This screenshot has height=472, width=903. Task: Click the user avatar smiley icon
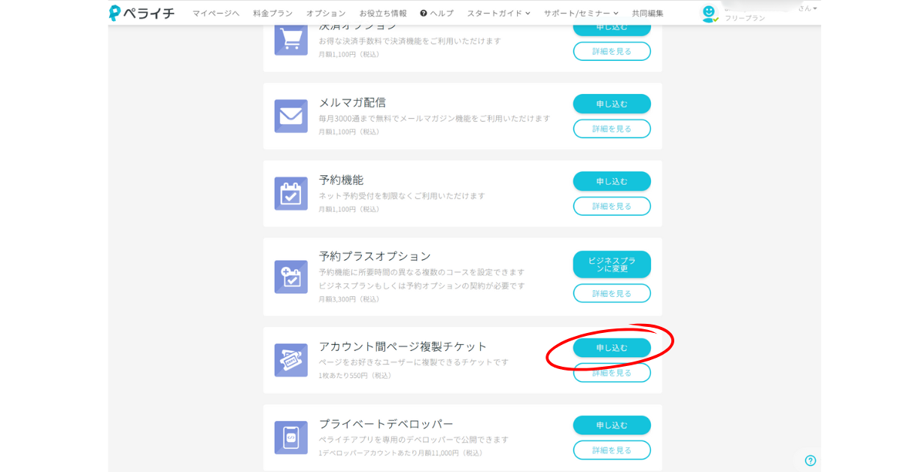click(x=709, y=13)
